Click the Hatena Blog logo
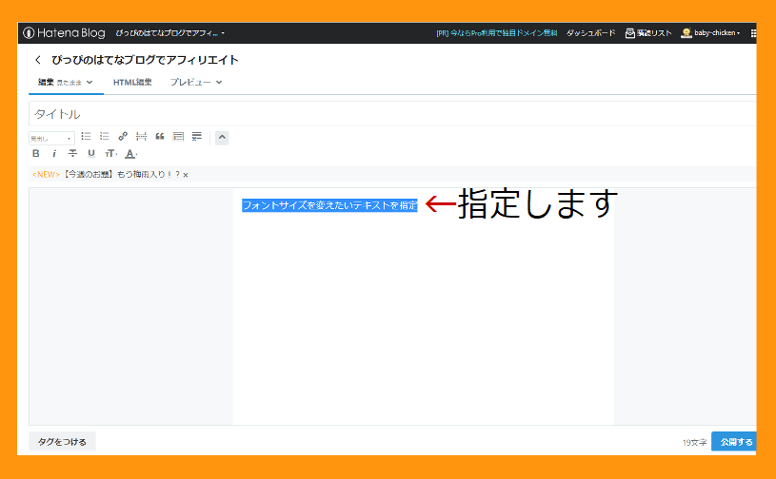776x479 pixels. tap(64, 33)
